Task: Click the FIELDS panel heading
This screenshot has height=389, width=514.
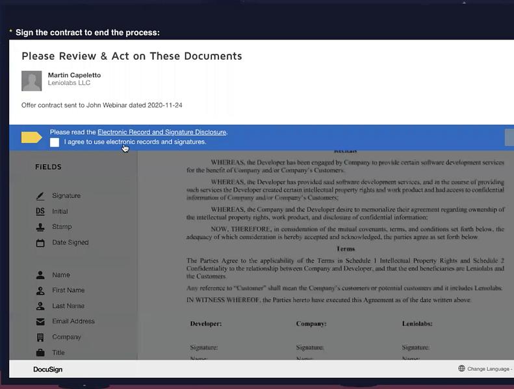Action: click(x=48, y=167)
